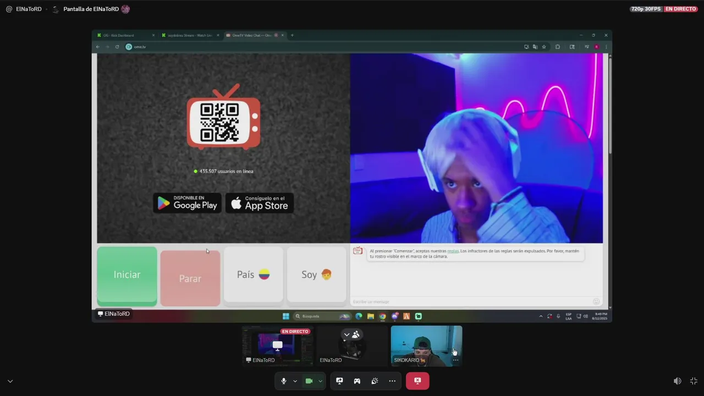Screen dimensions: 704x396
Task: Open File Explorer from streamed taskbar
Action: click(371, 316)
